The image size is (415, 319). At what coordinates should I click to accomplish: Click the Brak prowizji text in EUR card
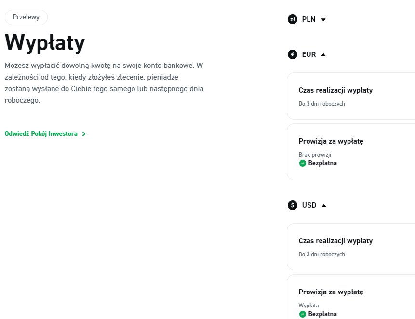[315, 155]
